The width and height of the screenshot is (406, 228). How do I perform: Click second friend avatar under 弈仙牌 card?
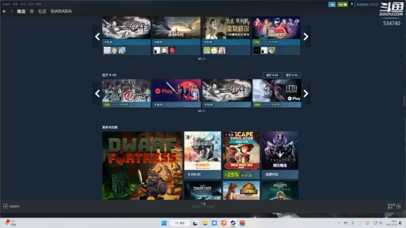pyautogui.click(x=115, y=50)
